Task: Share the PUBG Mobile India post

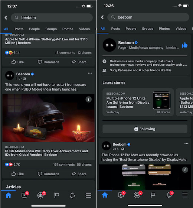Action: click(79, 174)
